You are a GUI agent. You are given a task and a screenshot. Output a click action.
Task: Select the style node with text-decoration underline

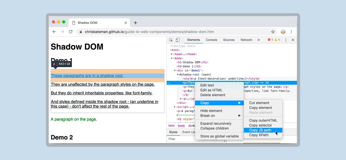tap(221, 79)
